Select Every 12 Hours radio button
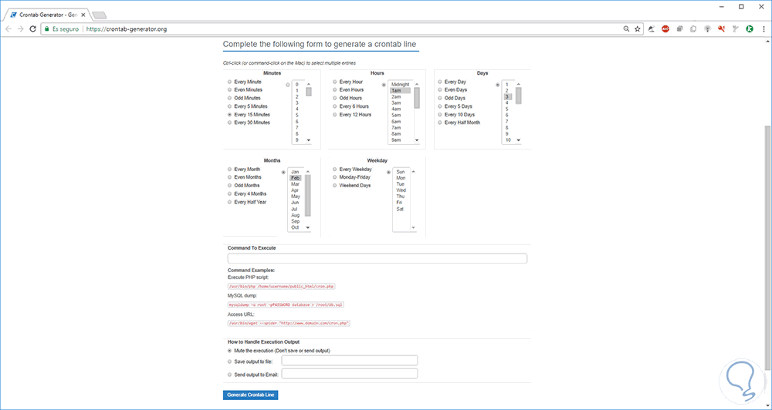 pyautogui.click(x=335, y=115)
